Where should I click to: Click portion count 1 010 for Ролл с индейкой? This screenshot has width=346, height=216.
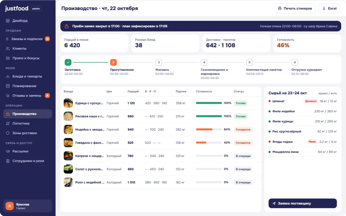pyautogui.click(x=131, y=183)
